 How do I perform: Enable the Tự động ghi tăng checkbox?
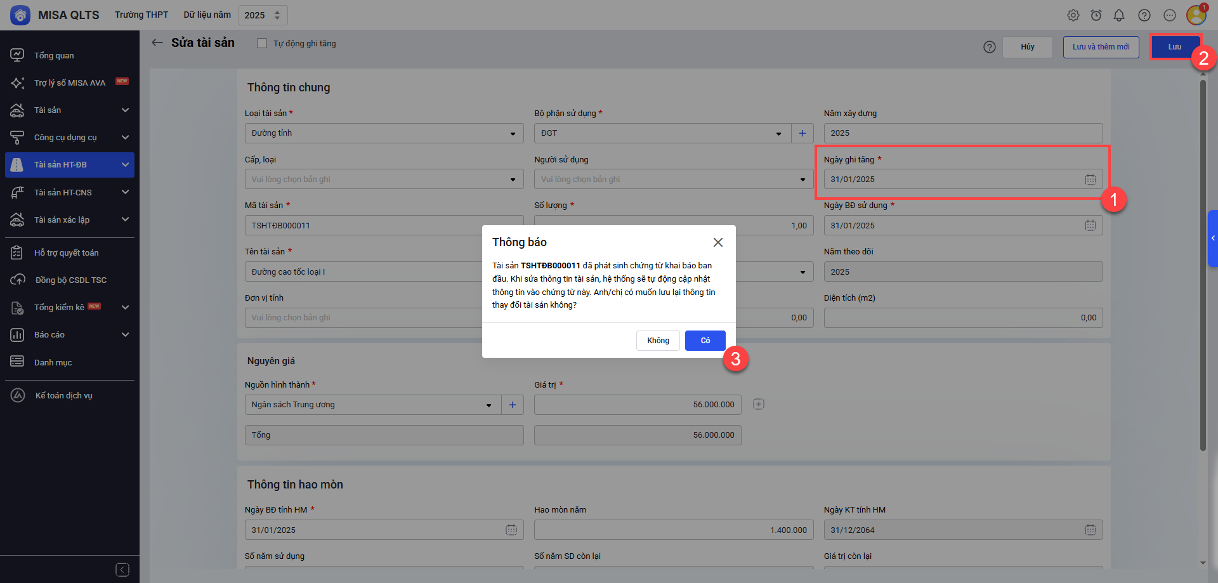coord(262,44)
